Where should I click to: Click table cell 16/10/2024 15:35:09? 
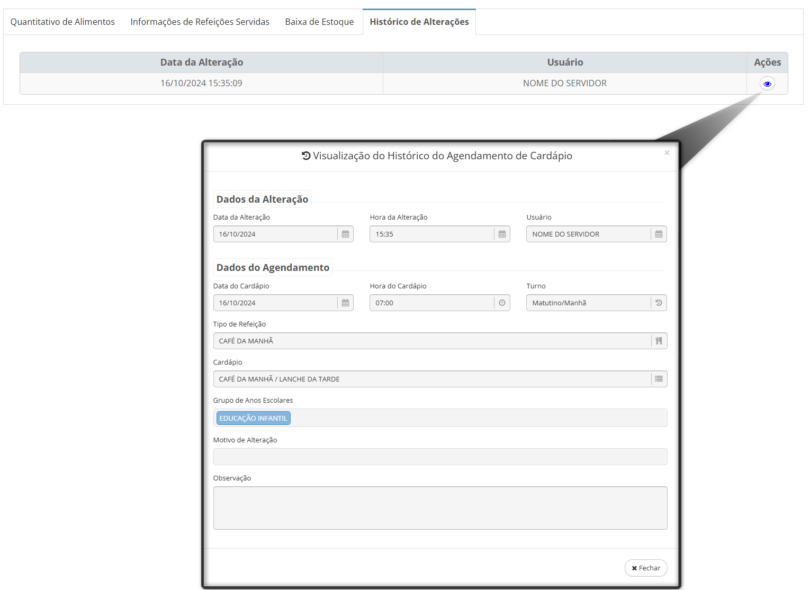pos(202,83)
